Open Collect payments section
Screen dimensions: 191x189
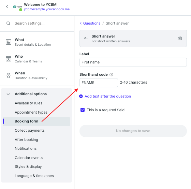[x=30, y=130]
